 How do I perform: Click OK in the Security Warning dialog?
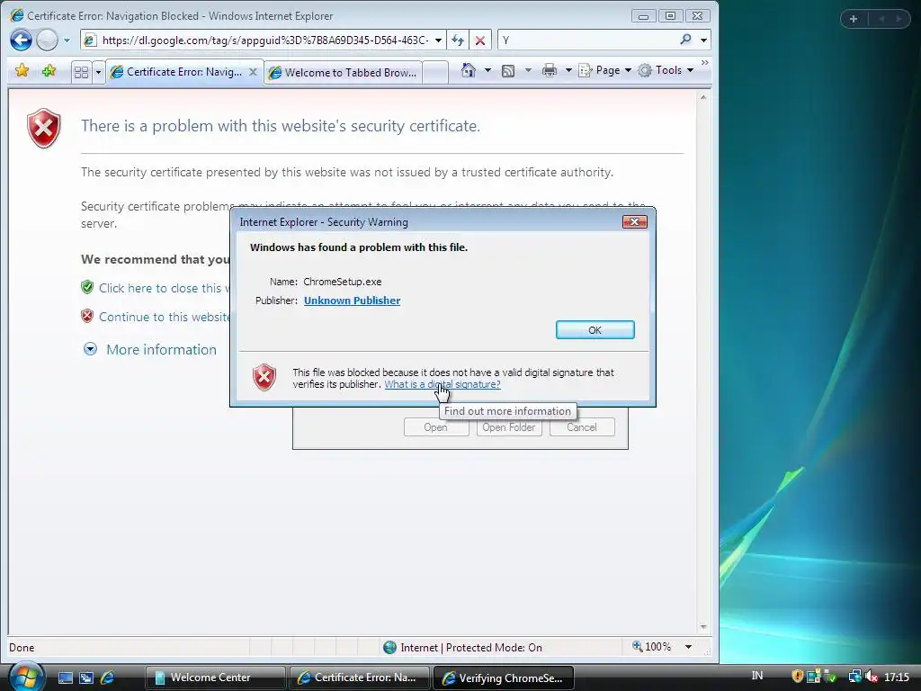coord(595,330)
